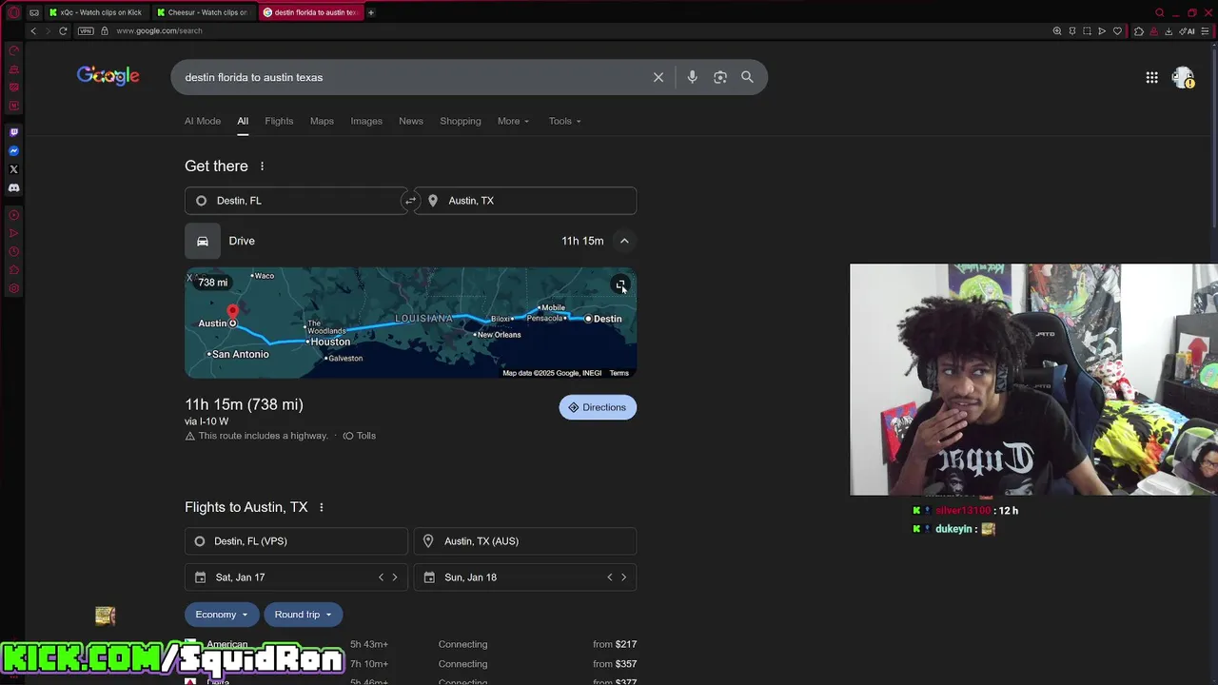This screenshot has width=1218, height=685.
Task: Open more options beside Flights to Austin
Action: (321, 507)
